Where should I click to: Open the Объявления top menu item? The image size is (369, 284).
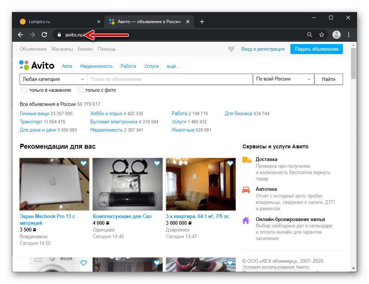click(33, 49)
